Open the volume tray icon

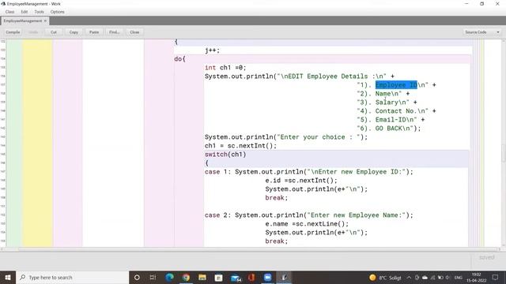pos(447,278)
